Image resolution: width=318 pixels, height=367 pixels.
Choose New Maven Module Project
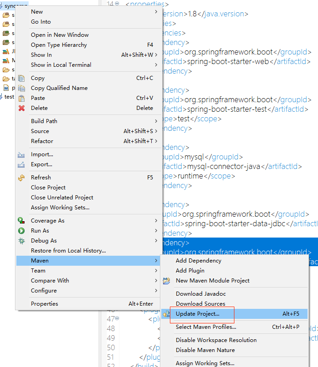(x=234, y=281)
